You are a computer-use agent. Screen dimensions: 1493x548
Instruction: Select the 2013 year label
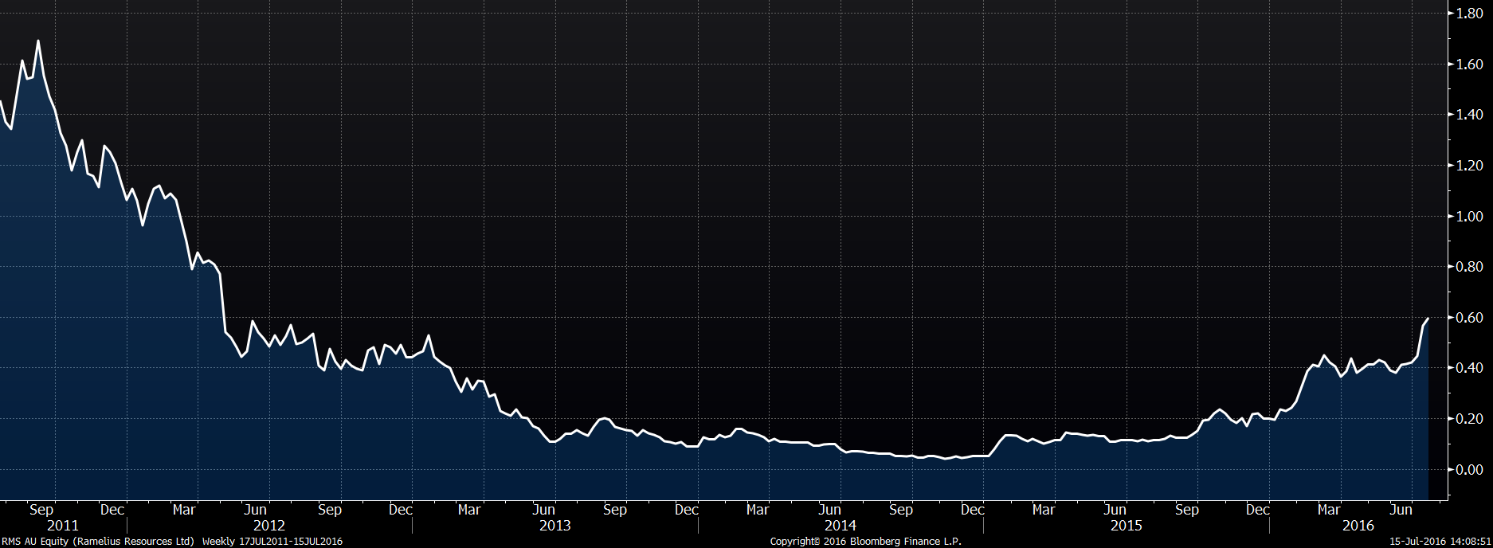(x=555, y=526)
